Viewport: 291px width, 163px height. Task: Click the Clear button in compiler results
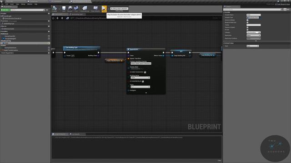pos(219,161)
